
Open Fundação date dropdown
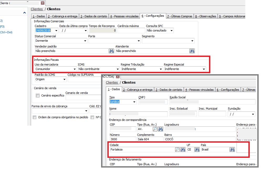click(253, 114)
